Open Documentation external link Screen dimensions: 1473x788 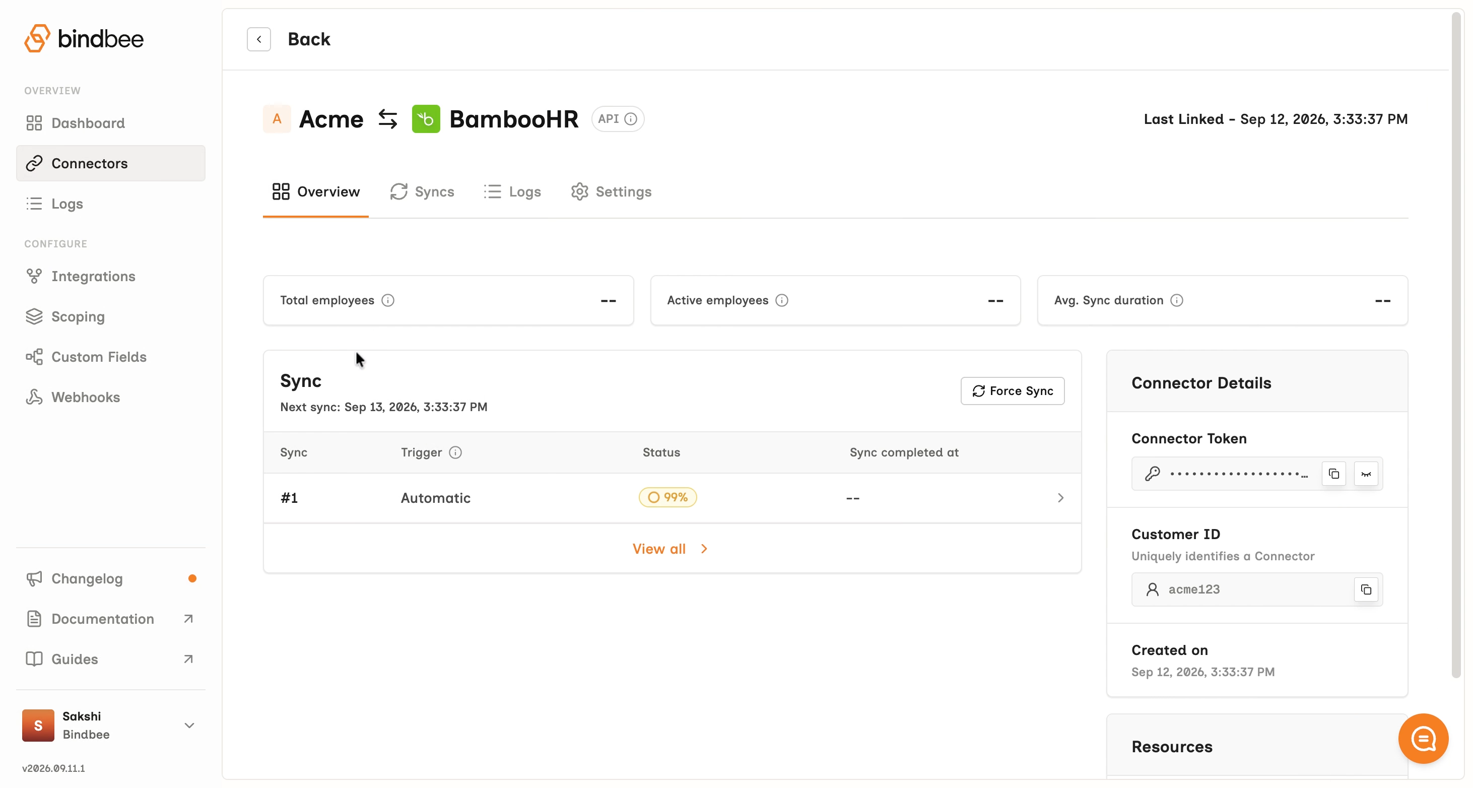[110, 619]
